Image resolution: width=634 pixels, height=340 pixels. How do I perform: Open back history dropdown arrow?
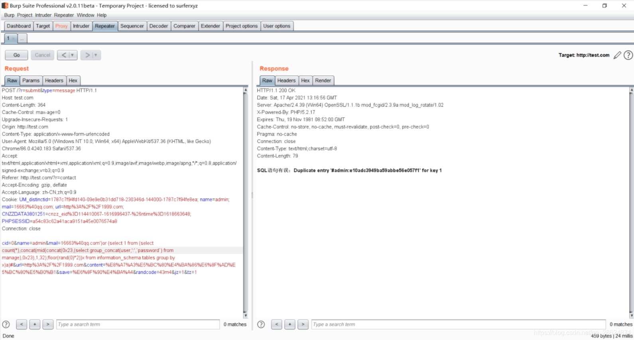pyautogui.click(x=73, y=55)
